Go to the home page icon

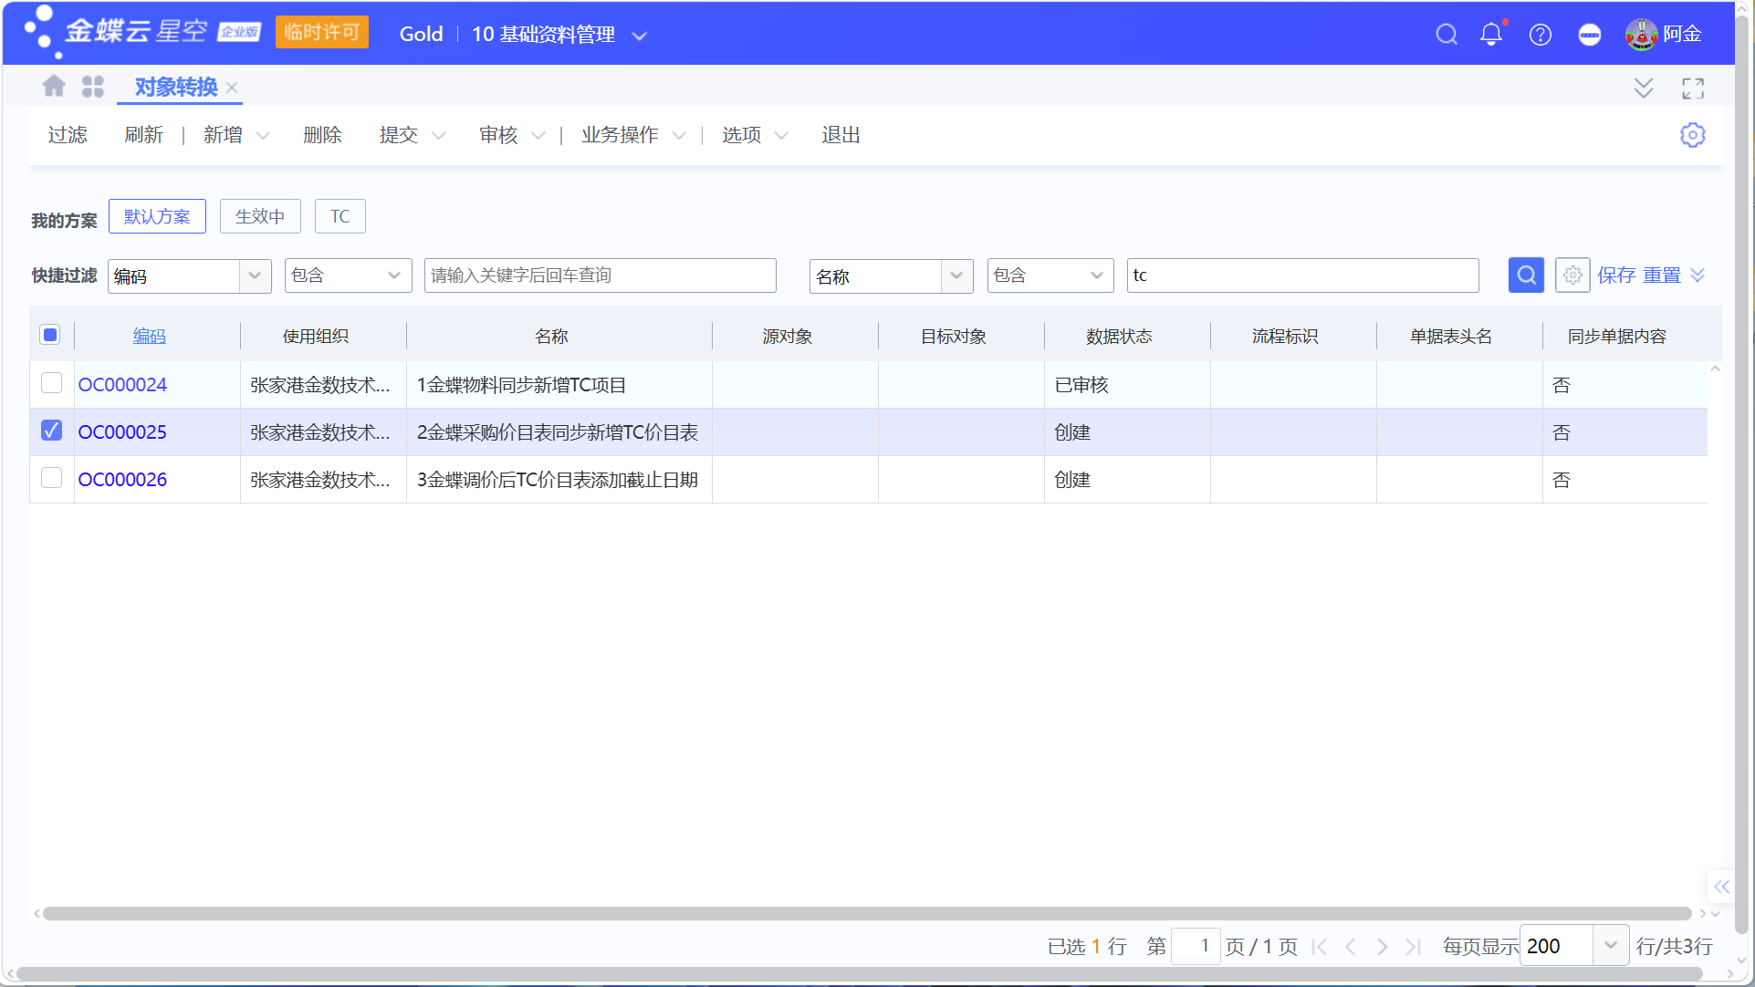click(54, 86)
